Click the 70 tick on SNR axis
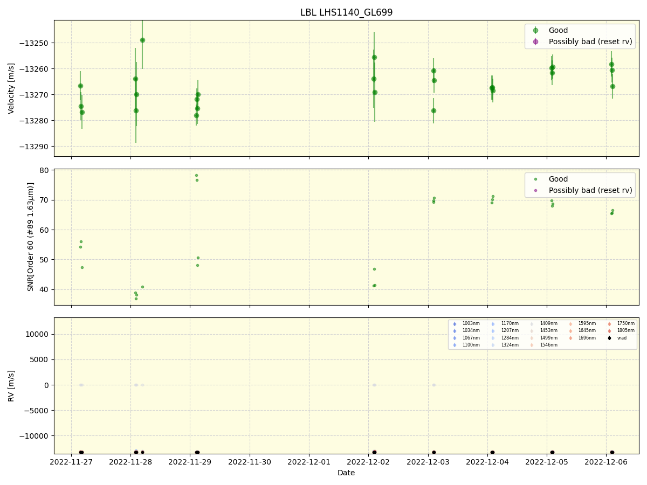 45,200
